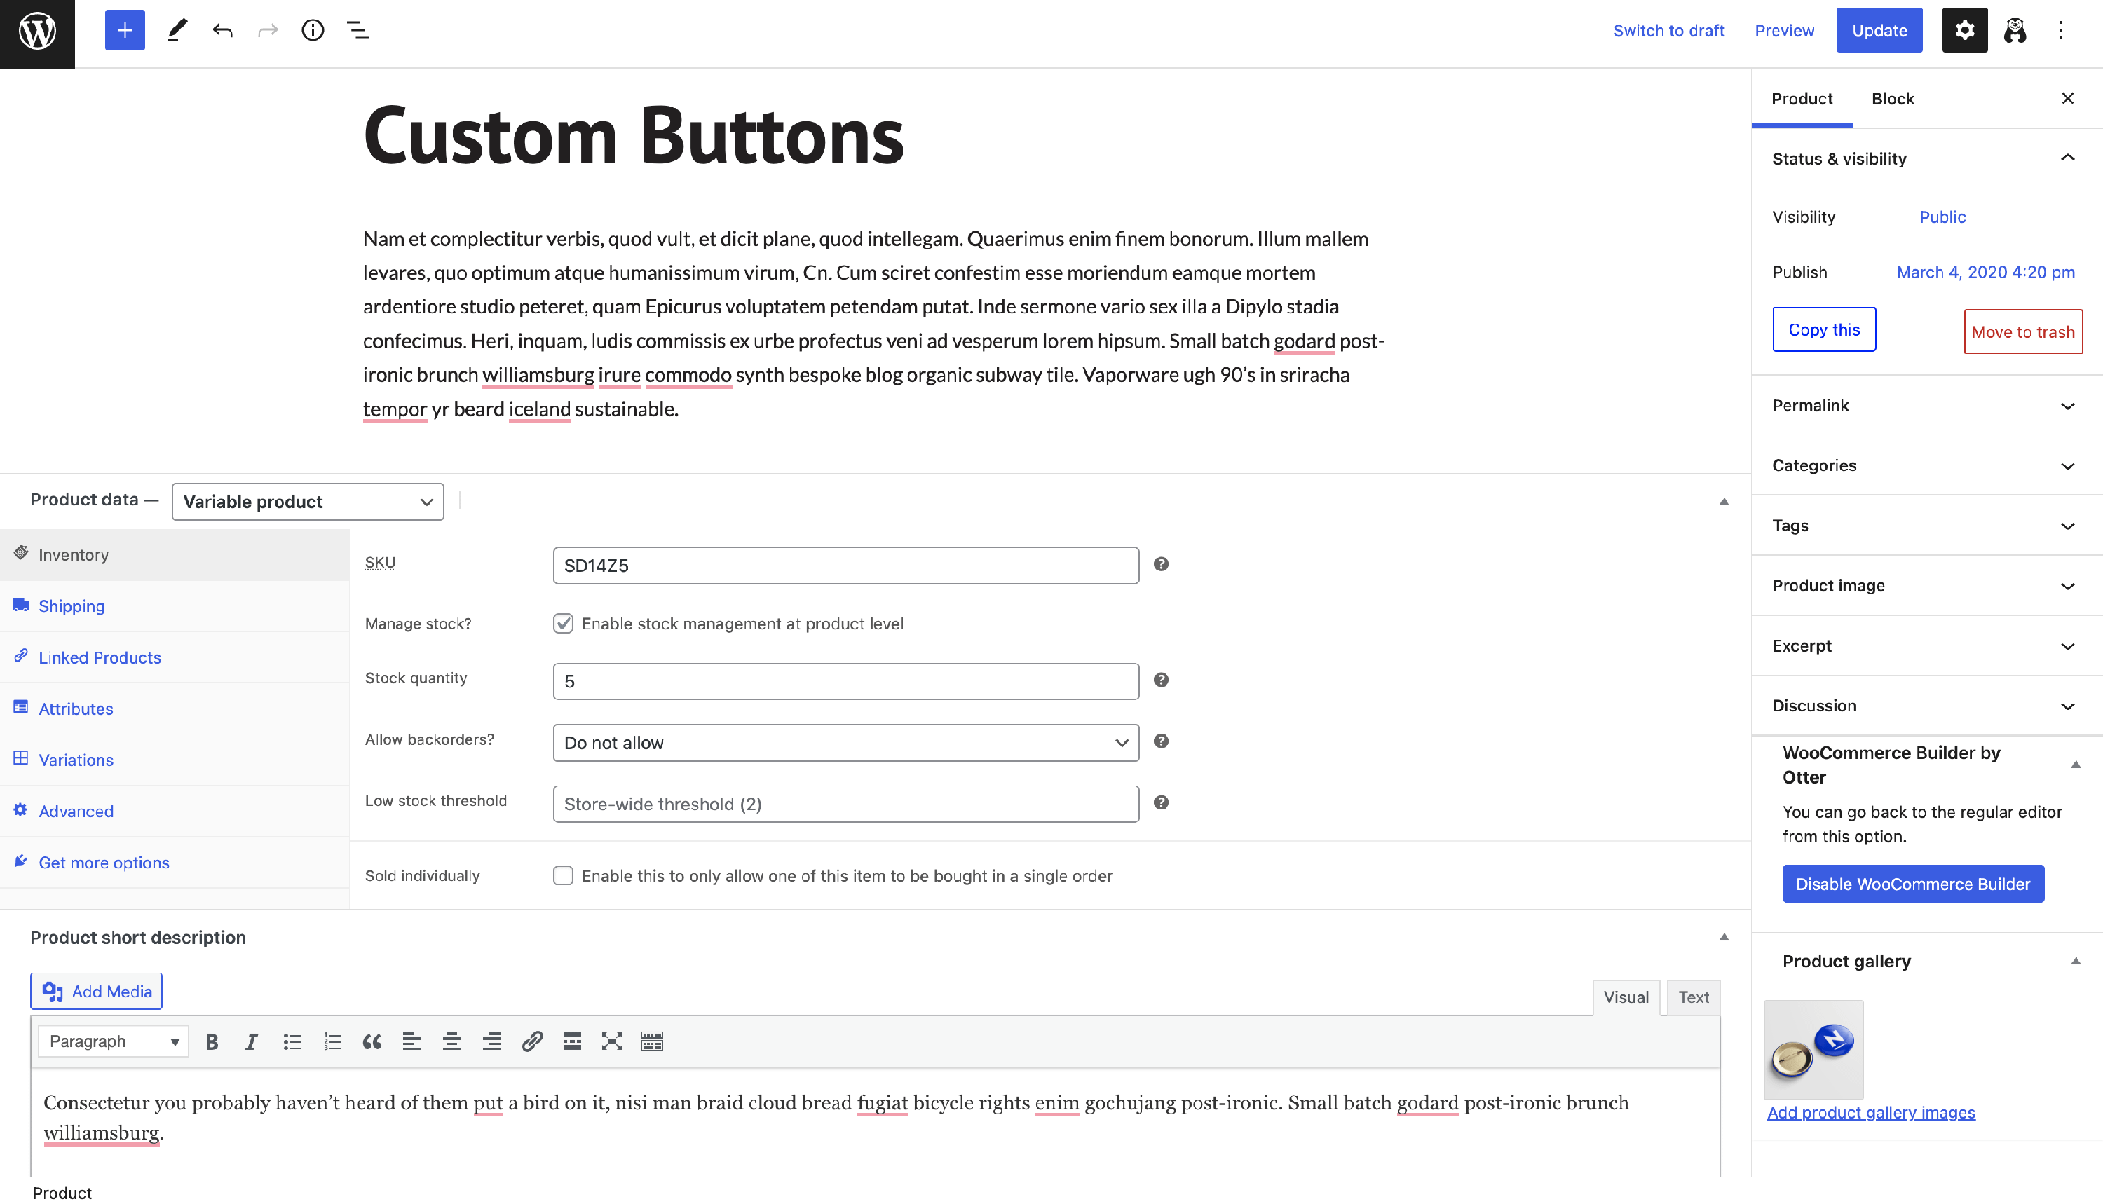Open the Variations product data tab
The image size is (2103, 1204).
click(76, 760)
